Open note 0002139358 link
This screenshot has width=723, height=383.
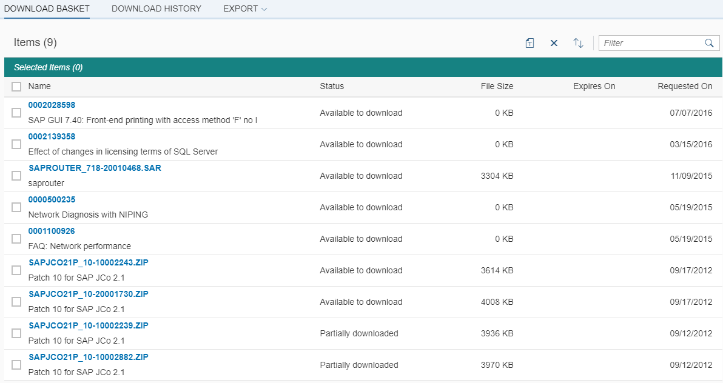click(52, 136)
